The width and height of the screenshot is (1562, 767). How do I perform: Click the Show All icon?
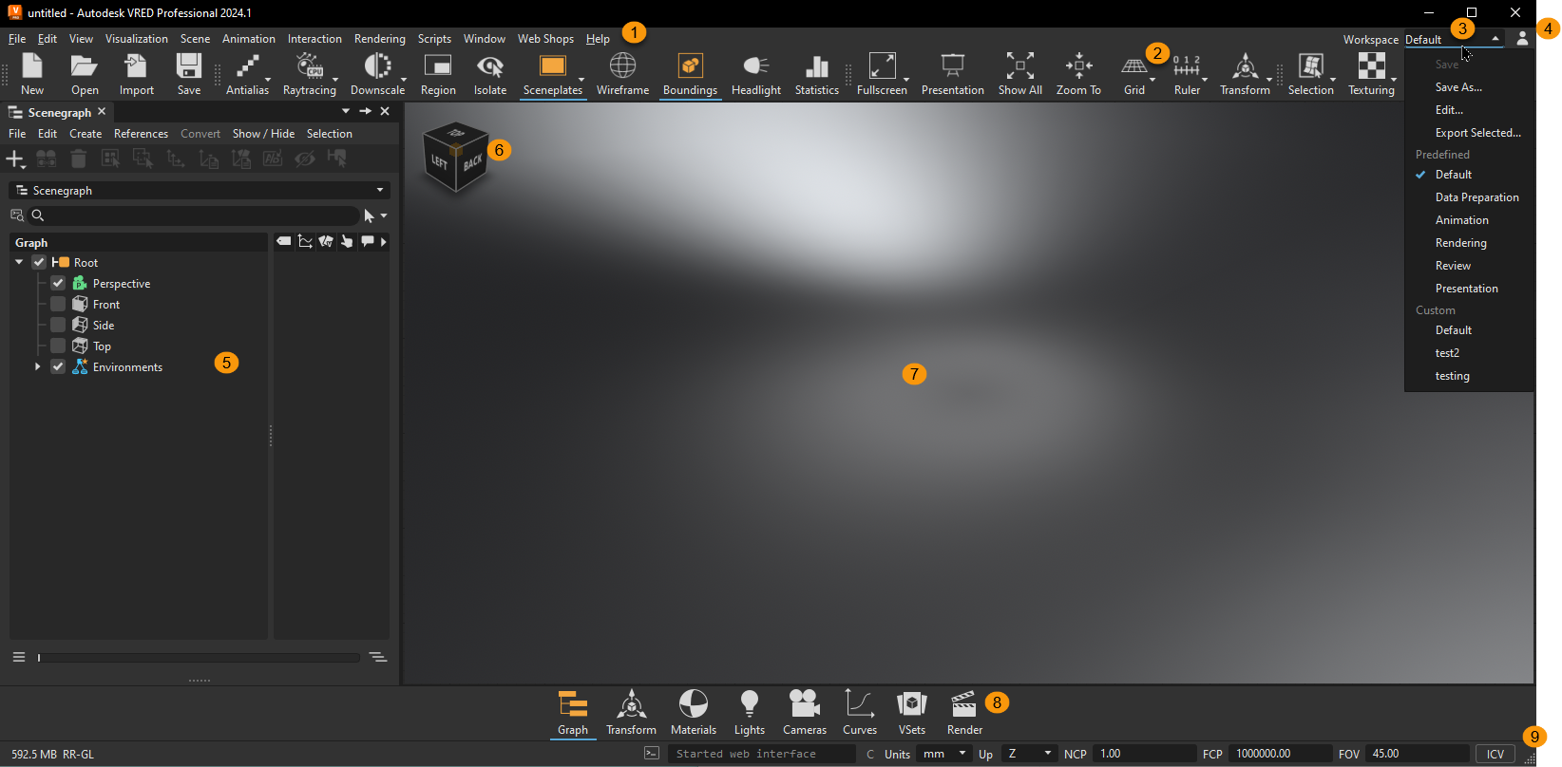point(1019,74)
